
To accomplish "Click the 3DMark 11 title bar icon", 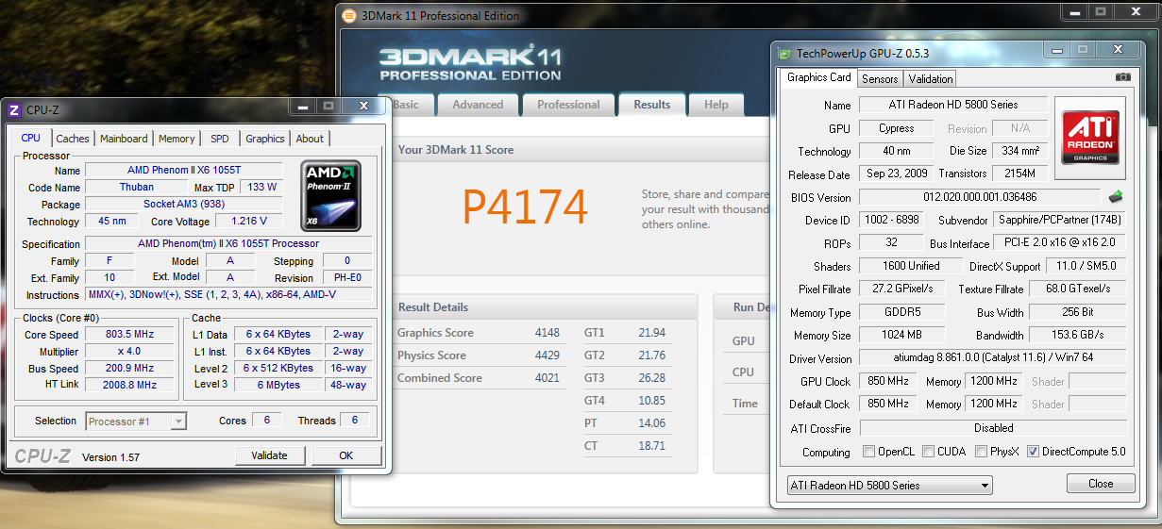I will [348, 15].
